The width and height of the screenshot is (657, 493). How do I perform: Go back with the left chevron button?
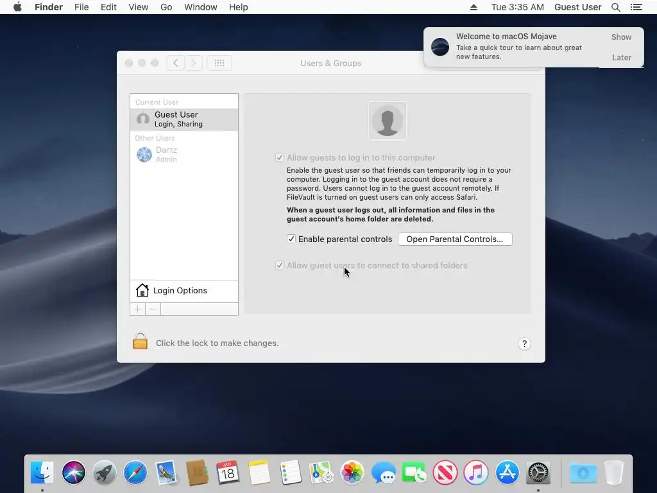click(176, 63)
